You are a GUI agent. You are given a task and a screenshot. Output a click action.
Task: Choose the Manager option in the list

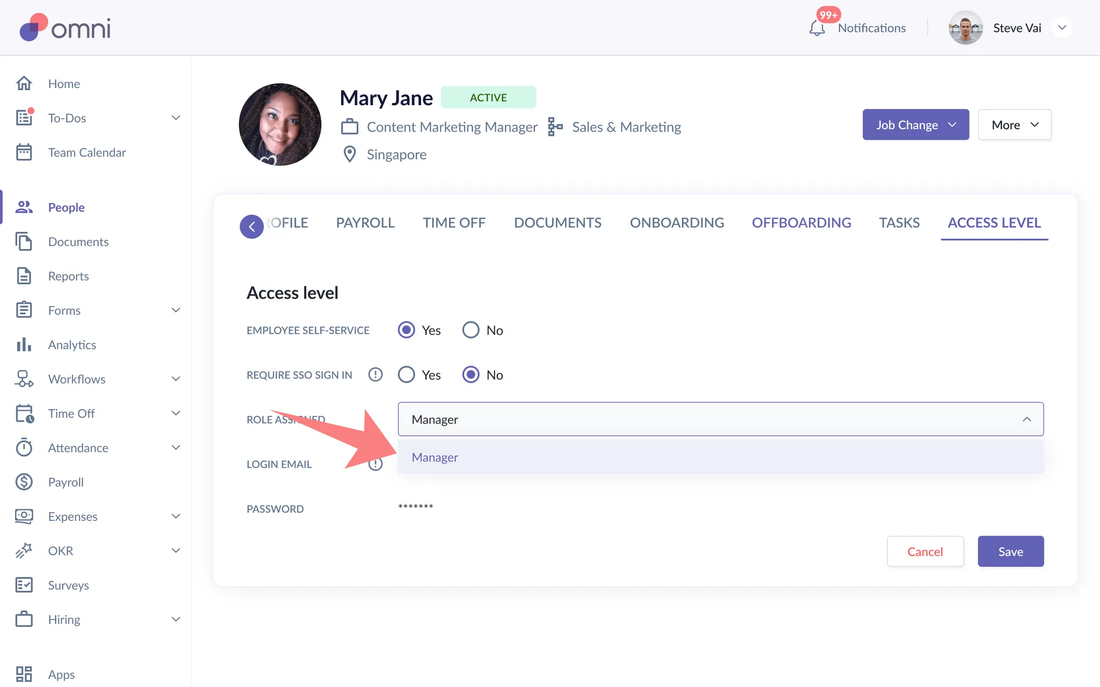(435, 457)
